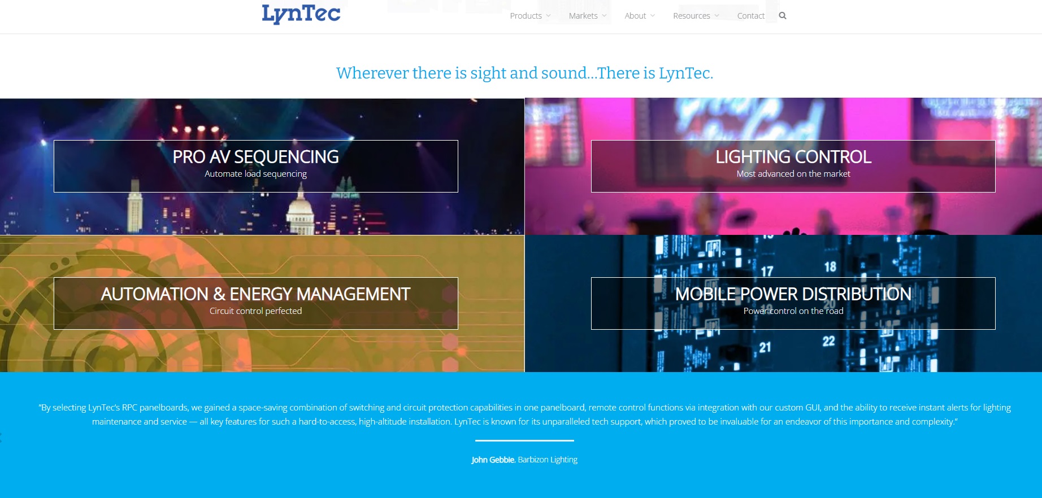Open the Pro AV Sequencing tile
This screenshot has height=498, width=1042.
[x=256, y=166]
